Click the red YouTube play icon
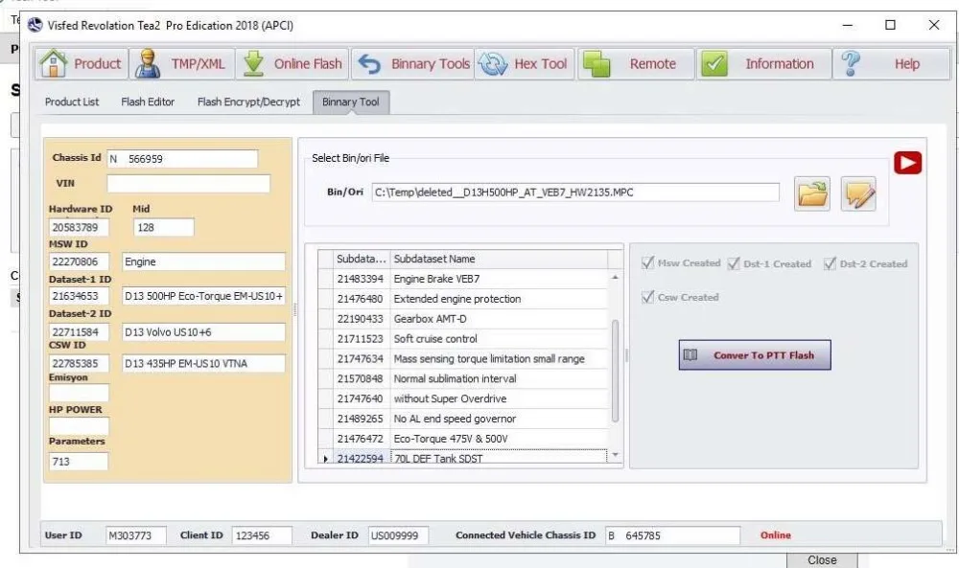 click(x=907, y=163)
